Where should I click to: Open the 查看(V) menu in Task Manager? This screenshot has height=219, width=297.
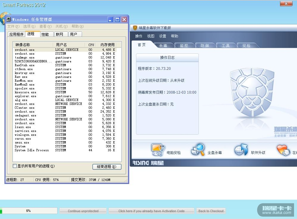pyautogui.click(x=46, y=26)
